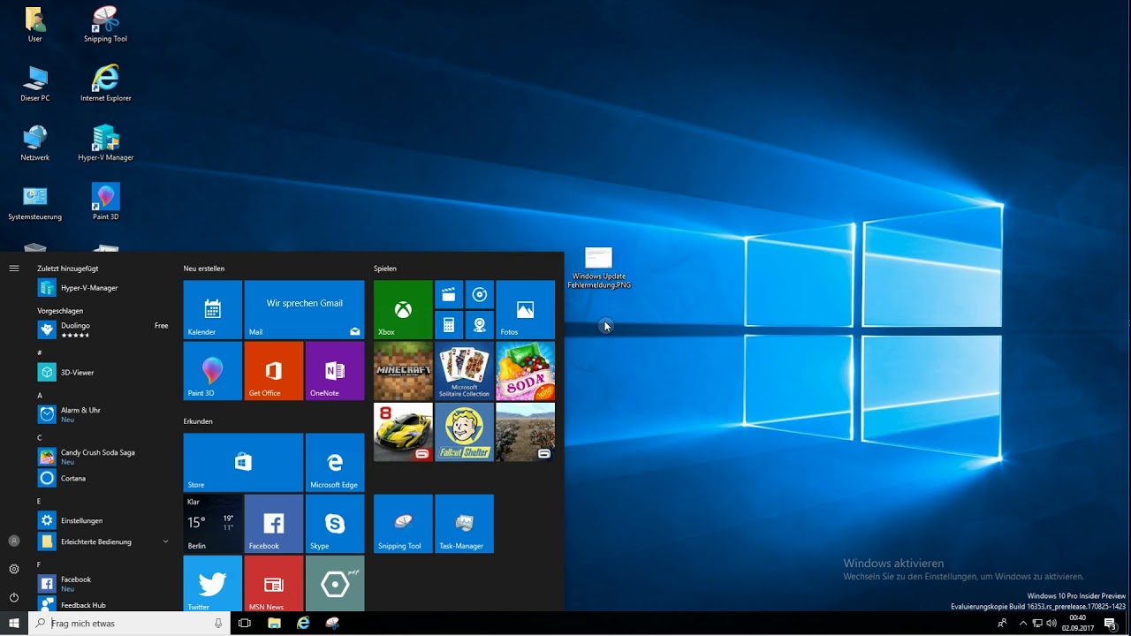Open Task View on the taskbar
The image size is (1131, 636).
(x=245, y=623)
